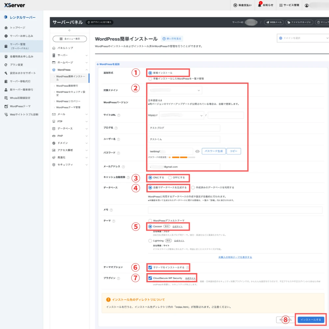Open the site URL domain dropdown
The width and height of the screenshot is (329, 329).
pyautogui.click(x=182, y=115)
